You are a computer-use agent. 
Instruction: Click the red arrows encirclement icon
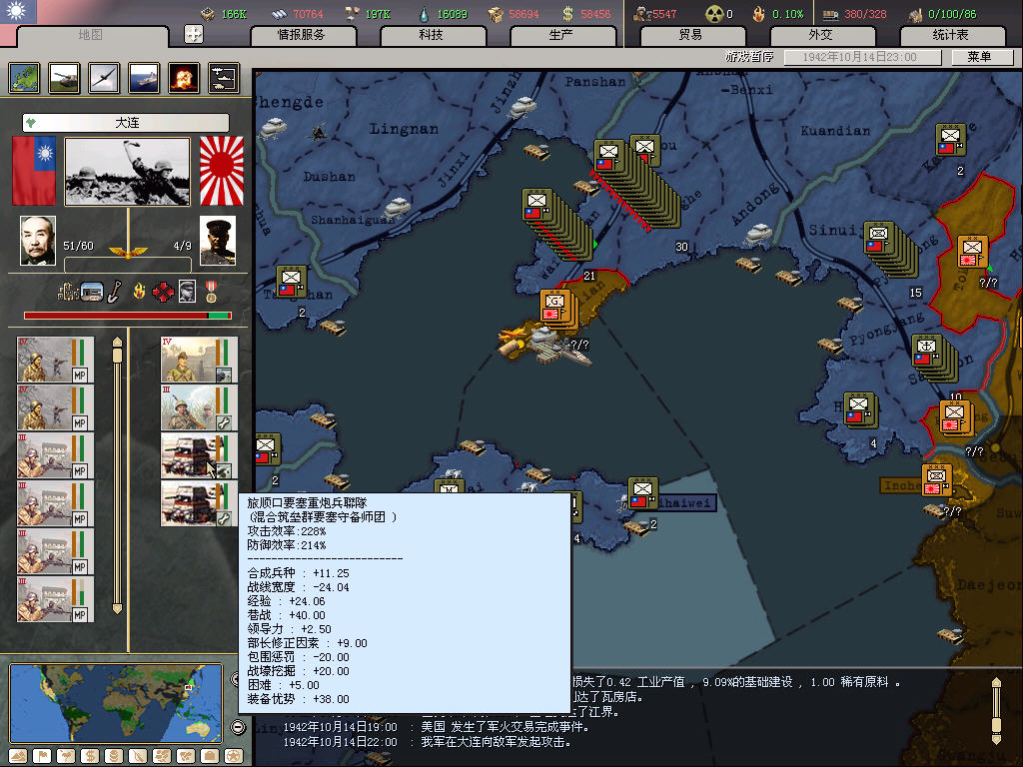163,292
